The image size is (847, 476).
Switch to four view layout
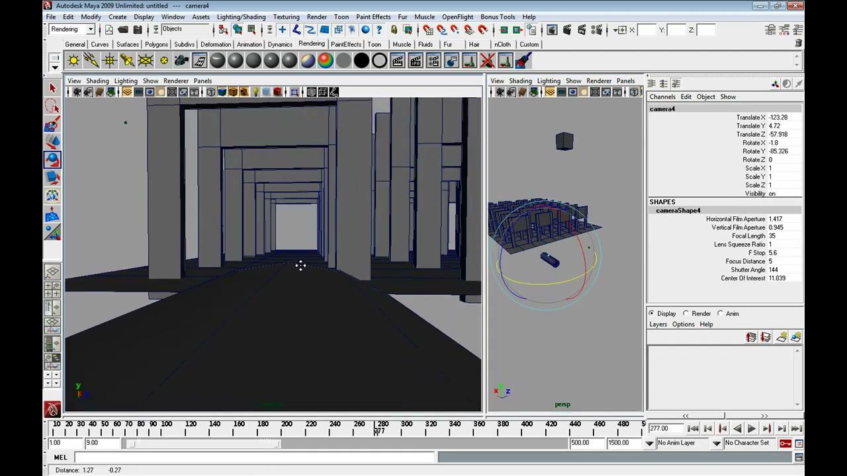pos(53,290)
